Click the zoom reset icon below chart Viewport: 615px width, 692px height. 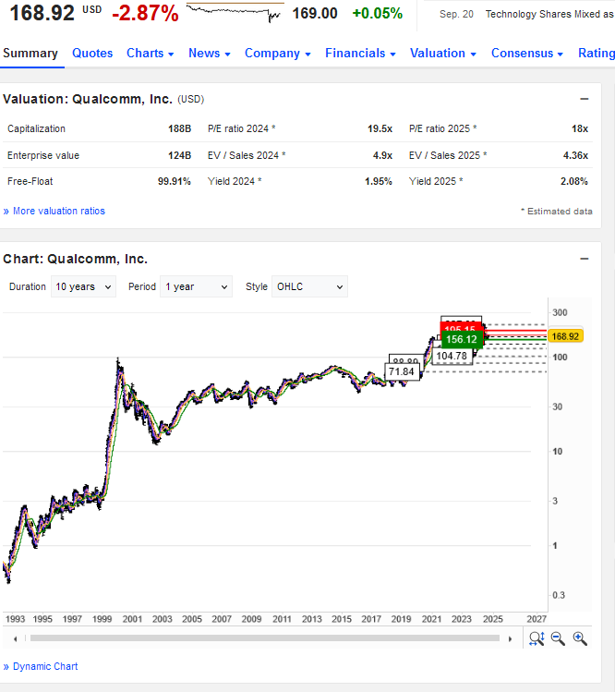click(537, 638)
